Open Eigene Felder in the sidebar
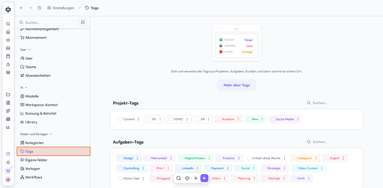Viewport: 383px width, 188px height. tap(53, 160)
